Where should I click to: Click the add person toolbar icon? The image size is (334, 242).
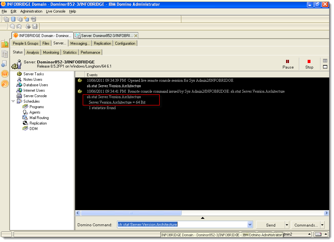pos(28,26)
